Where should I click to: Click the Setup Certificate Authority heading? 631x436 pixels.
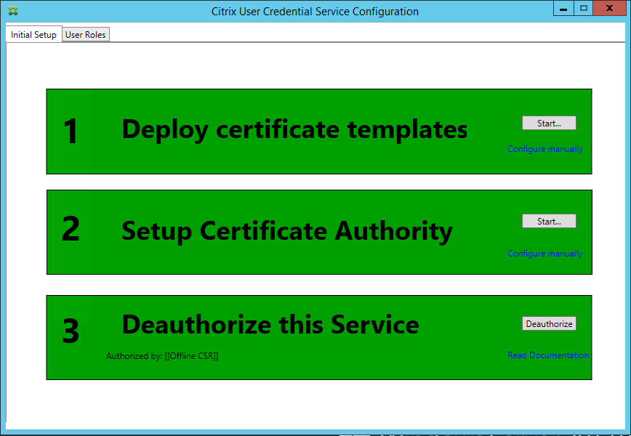coord(287,230)
